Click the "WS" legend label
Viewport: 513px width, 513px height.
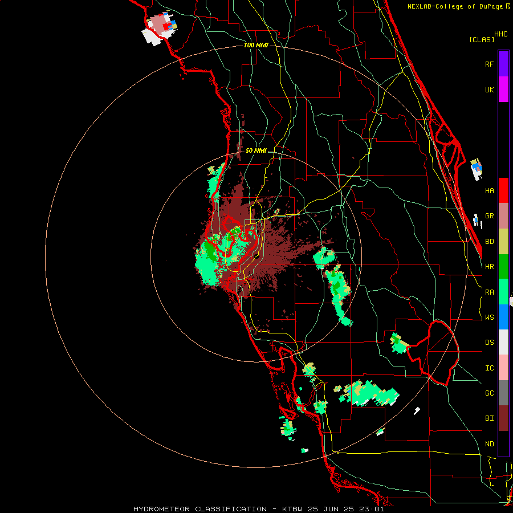pyautogui.click(x=489, y=317)
